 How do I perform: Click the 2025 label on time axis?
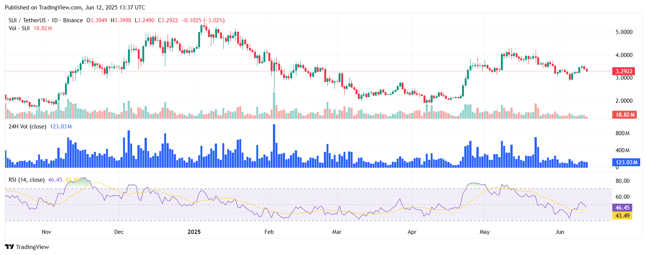point(194,232)
